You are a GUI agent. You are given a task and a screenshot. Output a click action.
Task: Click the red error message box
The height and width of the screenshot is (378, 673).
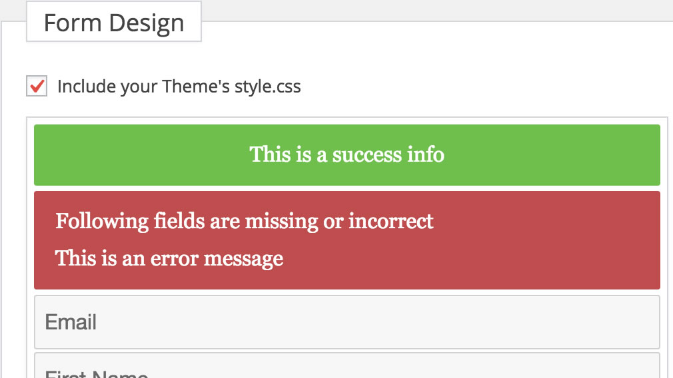[x=346, y=240]
